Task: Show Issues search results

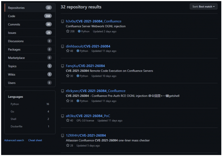Action: (x=12, y=33)
